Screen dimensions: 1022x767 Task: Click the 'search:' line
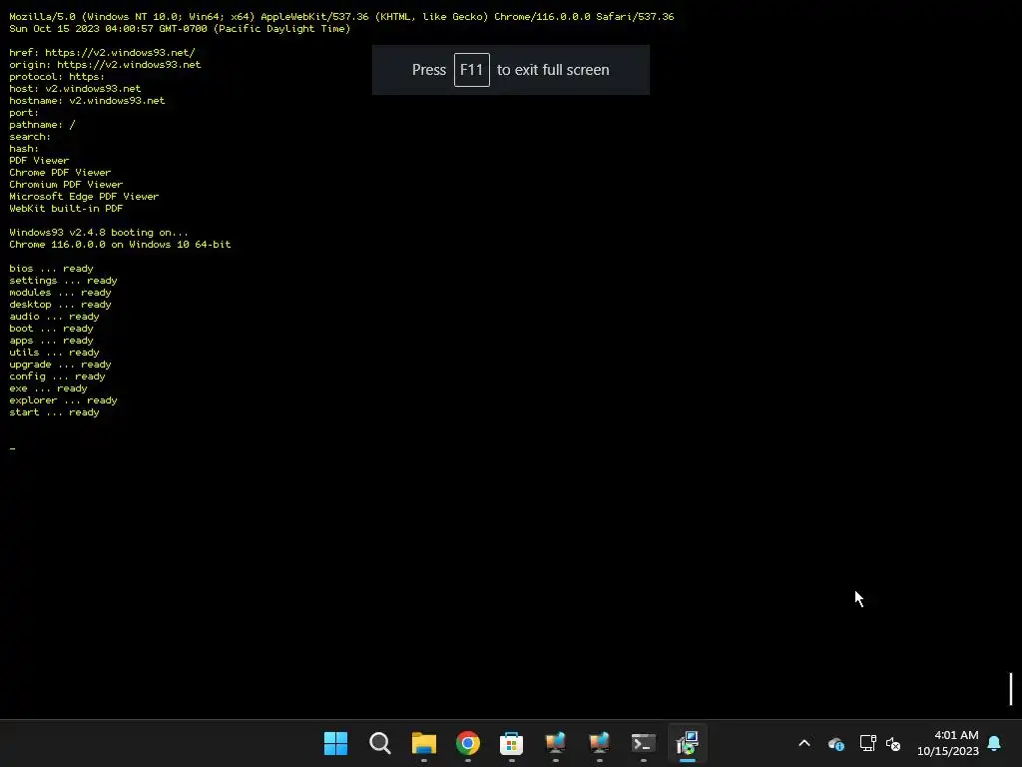tap(29, 136)
